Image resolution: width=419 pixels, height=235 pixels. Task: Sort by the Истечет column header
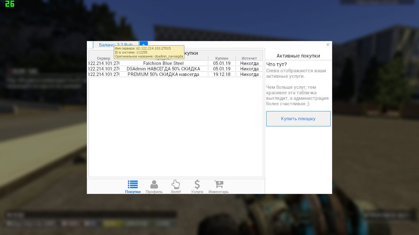pyautogui.click(x=249, y=58)
